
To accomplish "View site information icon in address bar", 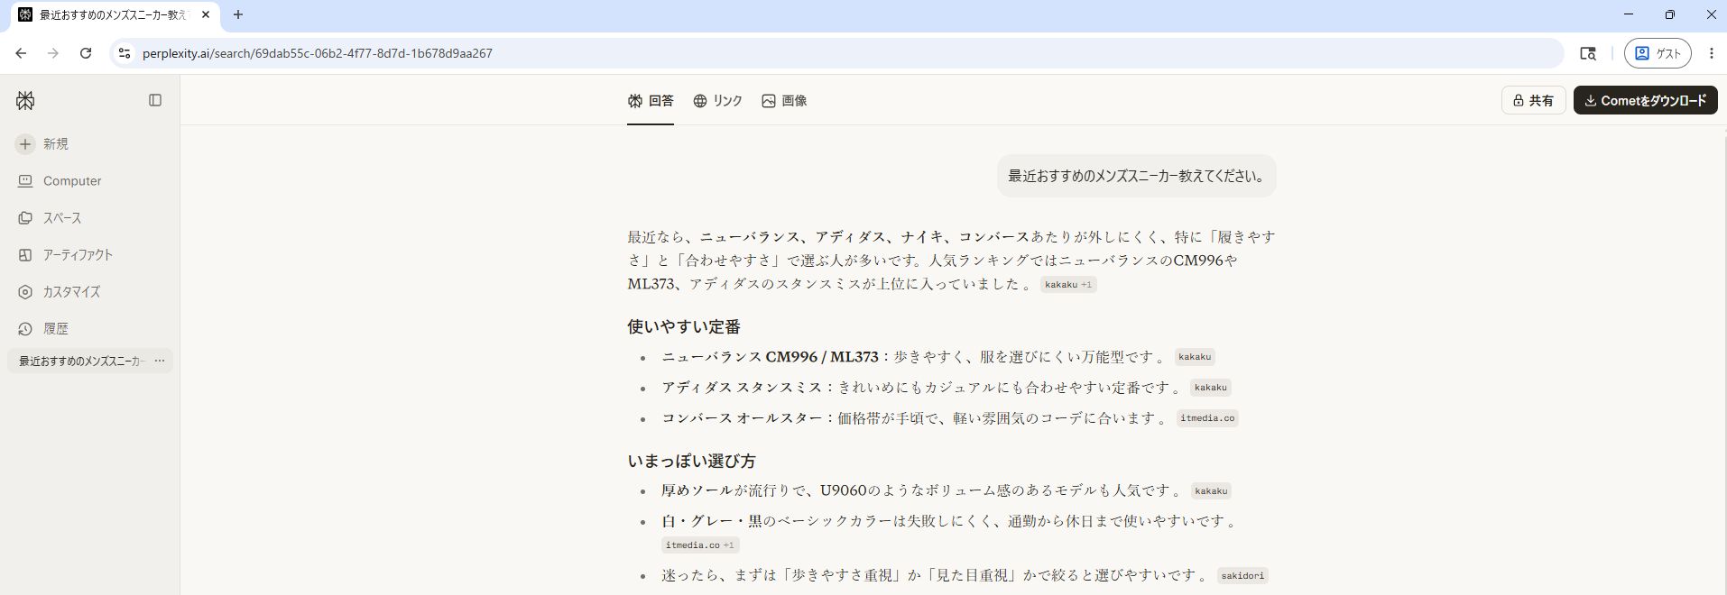I will (125, 53).
